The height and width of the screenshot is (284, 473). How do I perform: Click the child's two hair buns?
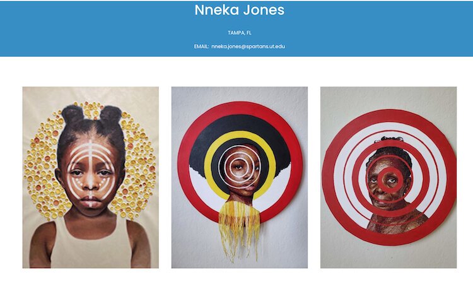point(91,114)
